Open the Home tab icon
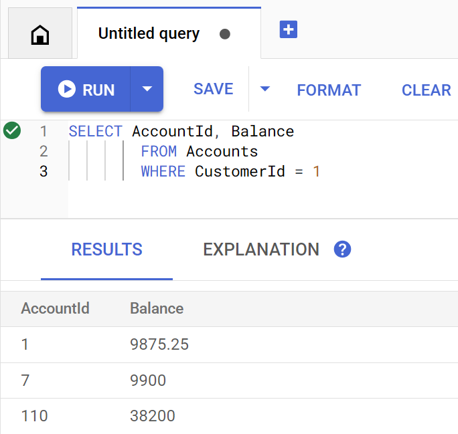 pyautogui.click(x=40, y=34)
